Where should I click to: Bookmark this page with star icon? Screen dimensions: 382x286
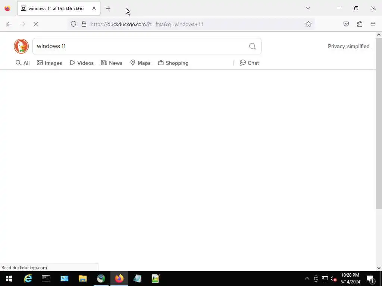309,24
